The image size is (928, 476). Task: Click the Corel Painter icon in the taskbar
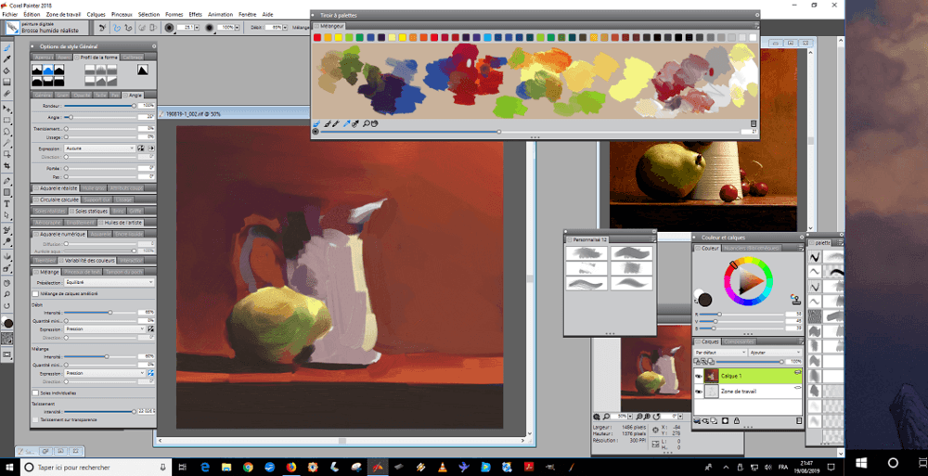(x=378, y=467)
